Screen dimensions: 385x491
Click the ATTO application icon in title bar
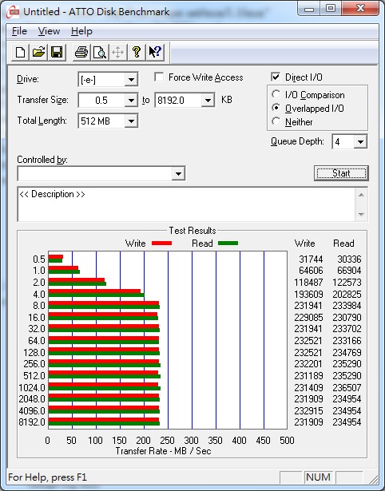click(x=13, y=12)
